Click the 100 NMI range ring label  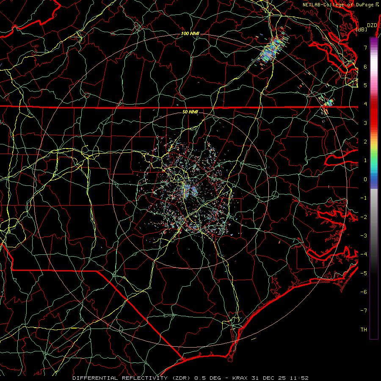(x=190, y=33)
